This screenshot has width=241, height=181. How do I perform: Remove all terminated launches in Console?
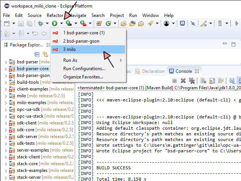point(191,81)
